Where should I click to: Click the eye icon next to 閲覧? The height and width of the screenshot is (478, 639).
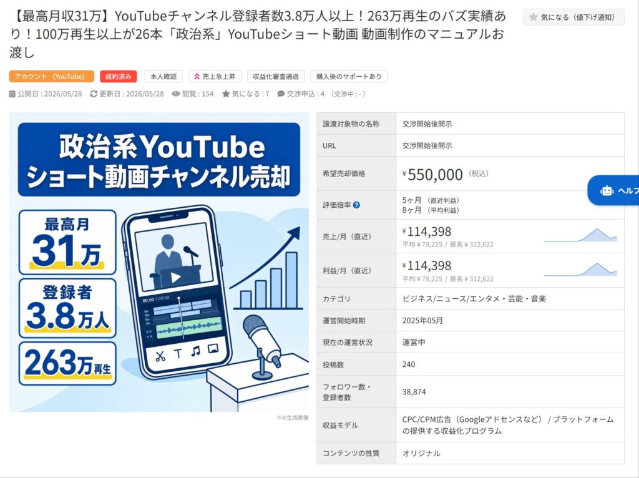pos(175,94)
